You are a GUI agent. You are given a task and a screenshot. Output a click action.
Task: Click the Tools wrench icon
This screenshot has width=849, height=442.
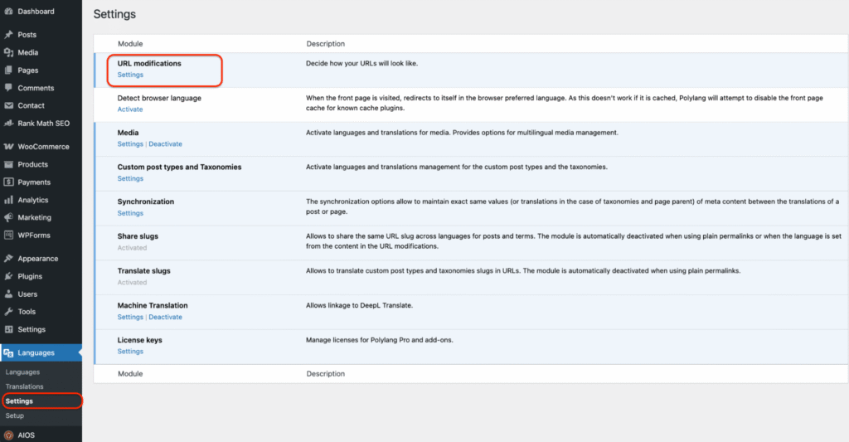tap(8, 312)
